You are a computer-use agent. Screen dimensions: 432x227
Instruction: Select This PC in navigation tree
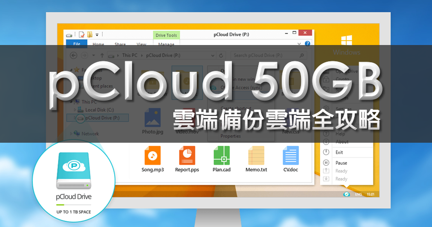[x=89, y=102]
